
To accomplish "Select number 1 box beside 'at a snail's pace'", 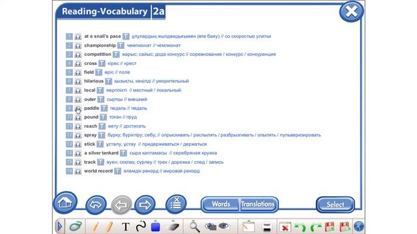I will click(x=69, y=36).
